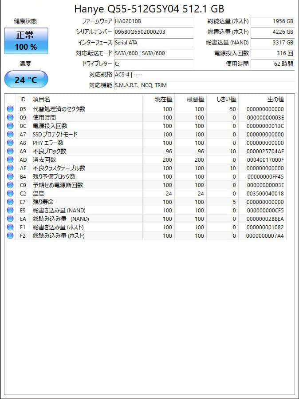Image resolution: width=299 pixels, height=399 pixels.
Task: Click the 対応転送モード field SATA/600
Action: coord(153,53)
